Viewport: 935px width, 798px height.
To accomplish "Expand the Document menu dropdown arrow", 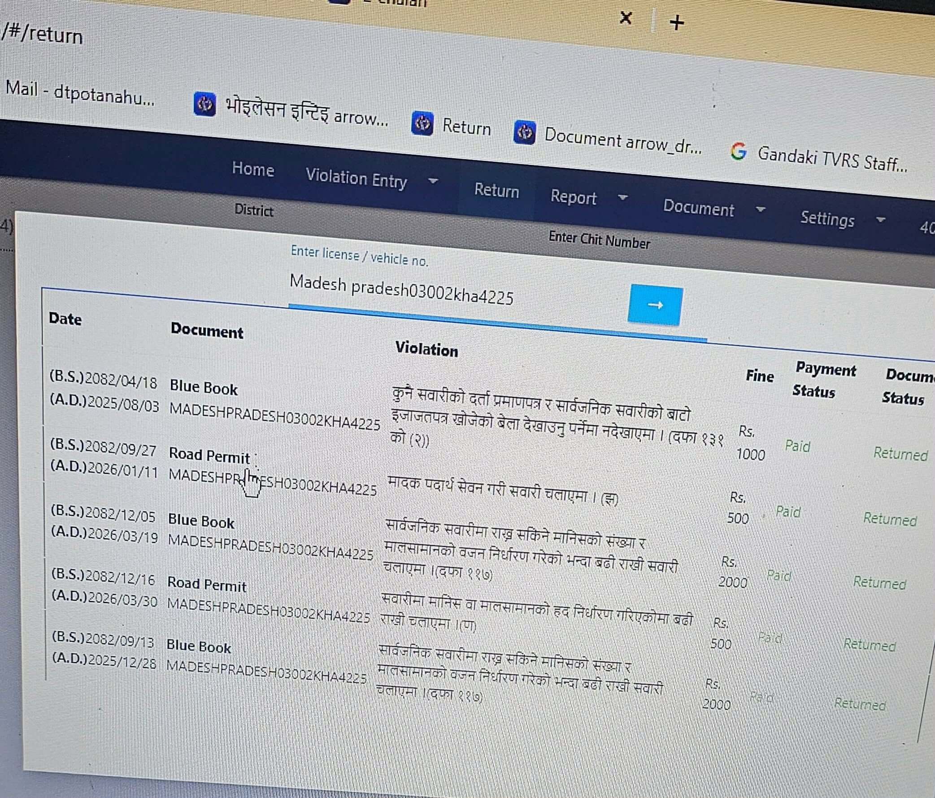I will click(761, 209).
